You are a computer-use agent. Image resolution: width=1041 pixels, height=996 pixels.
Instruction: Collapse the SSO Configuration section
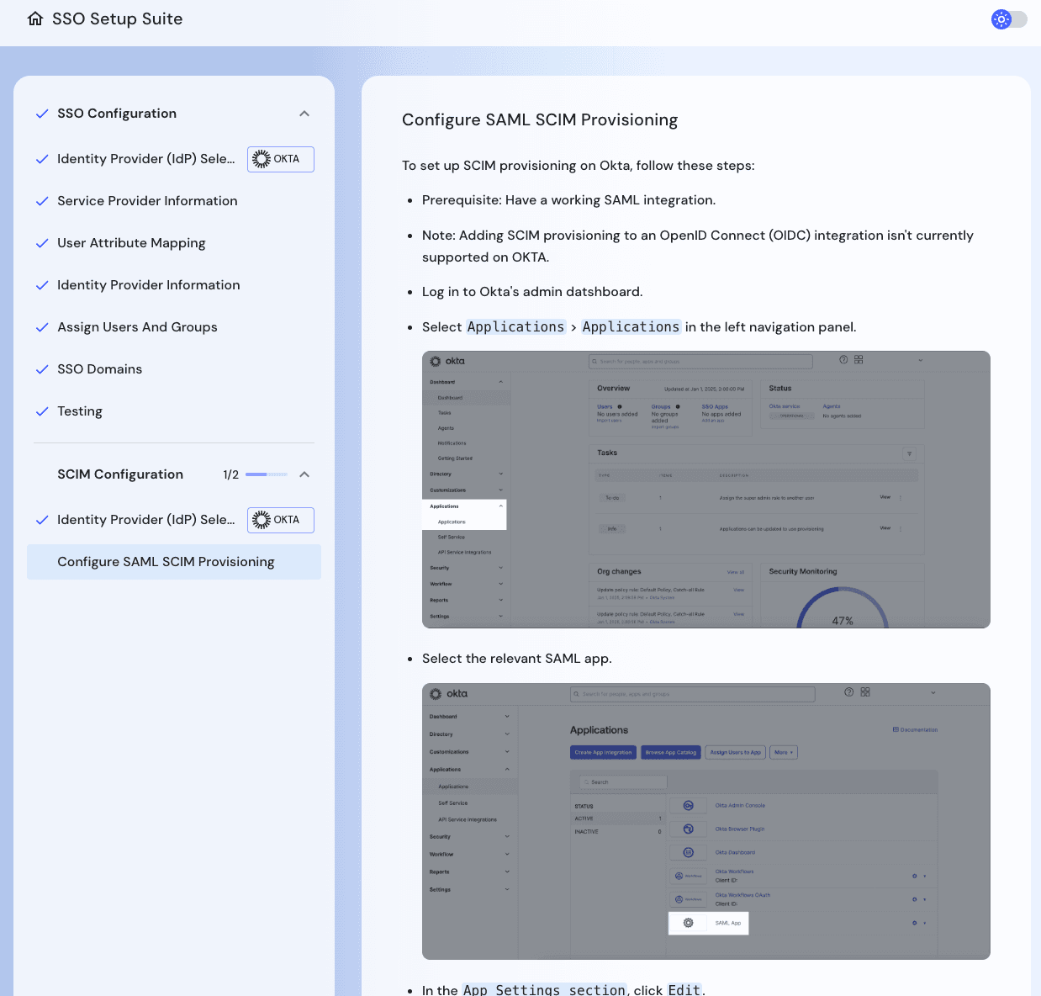(x=304, y=113)
